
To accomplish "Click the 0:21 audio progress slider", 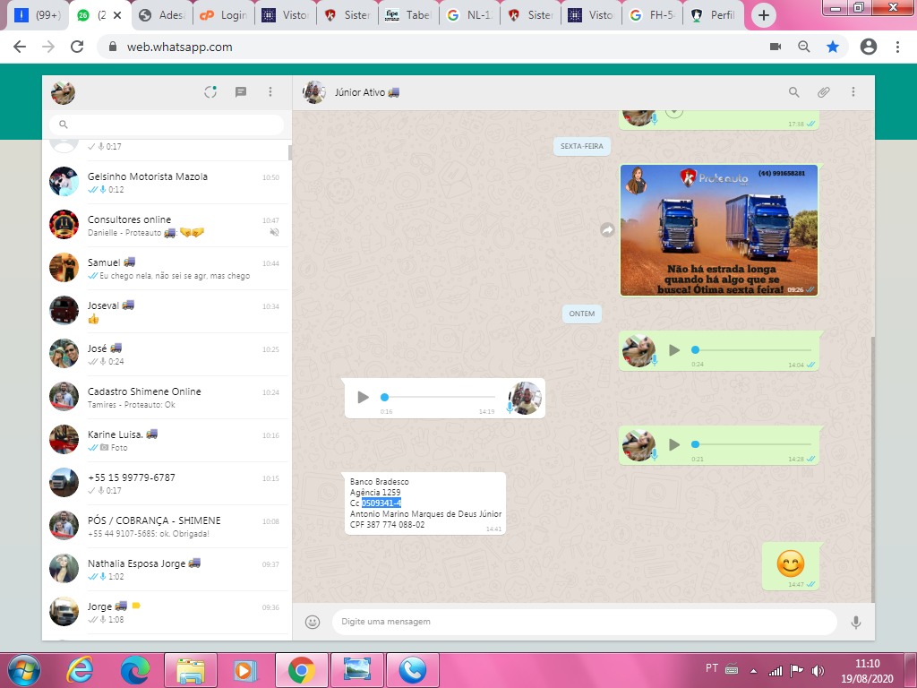I will click(x=752, y=444).
